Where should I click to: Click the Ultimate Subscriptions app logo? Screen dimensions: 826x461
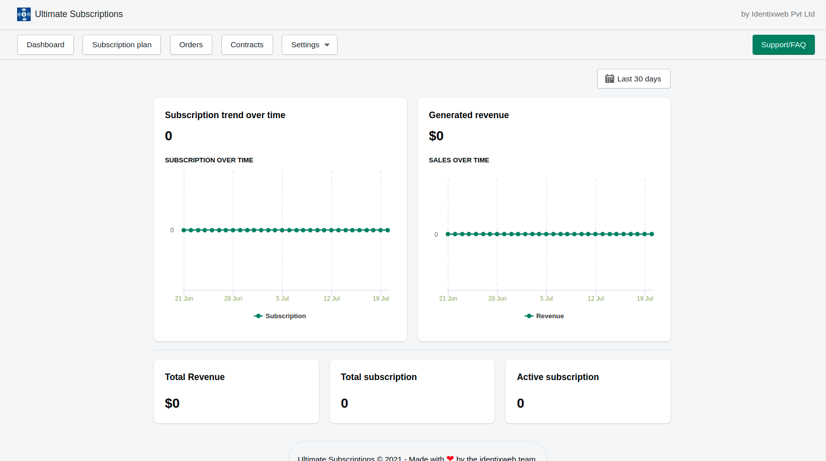(x=24, y=14)
